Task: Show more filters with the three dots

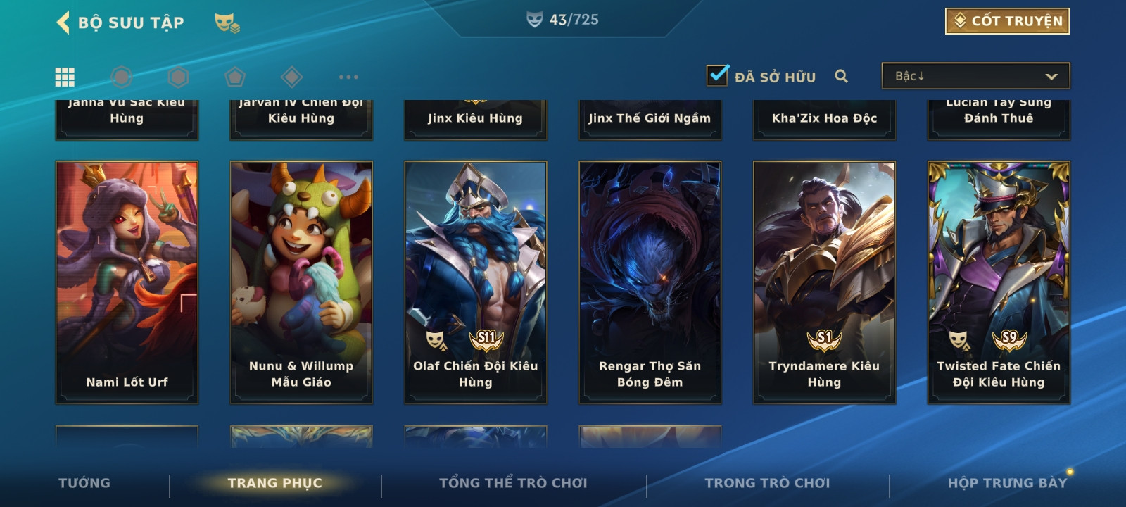Action: point(348,77)
